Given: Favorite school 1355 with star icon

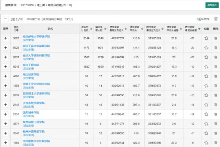Looking at the screenshot, I should [206, 86].
